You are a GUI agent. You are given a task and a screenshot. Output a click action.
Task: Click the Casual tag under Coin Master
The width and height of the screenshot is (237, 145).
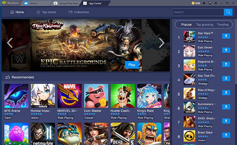(89, 118)
